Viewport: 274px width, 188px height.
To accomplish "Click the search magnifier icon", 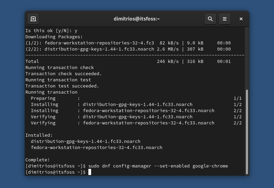I will (x=210, y=19).
